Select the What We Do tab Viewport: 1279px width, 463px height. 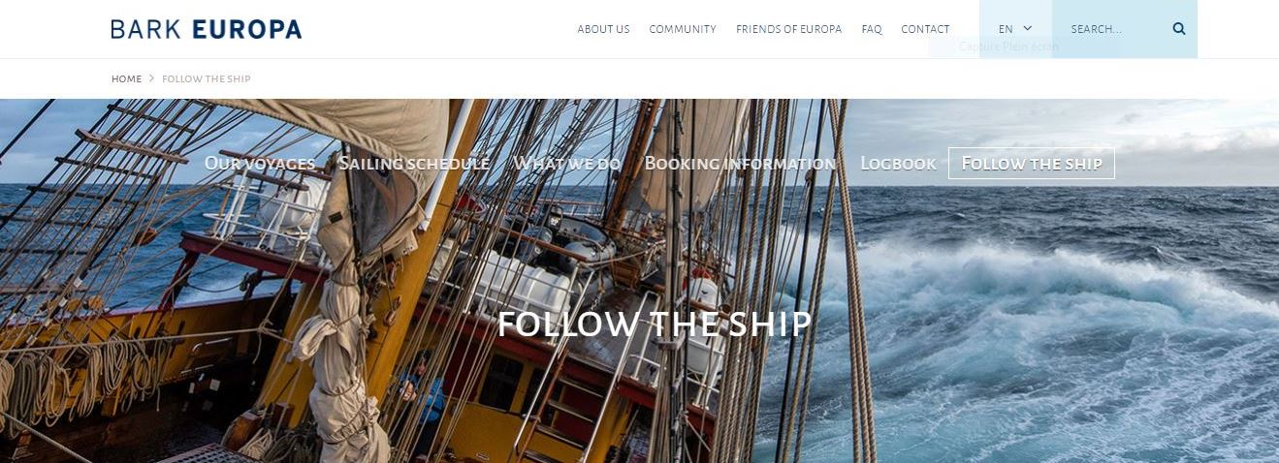pyautogui.click(x=567, y=164)
